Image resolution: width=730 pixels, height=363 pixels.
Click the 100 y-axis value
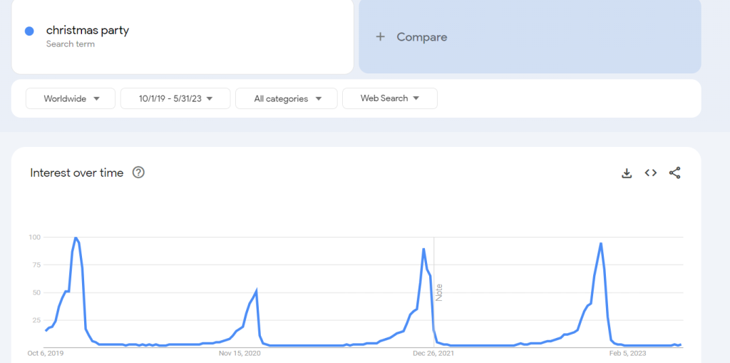point(35,237)
